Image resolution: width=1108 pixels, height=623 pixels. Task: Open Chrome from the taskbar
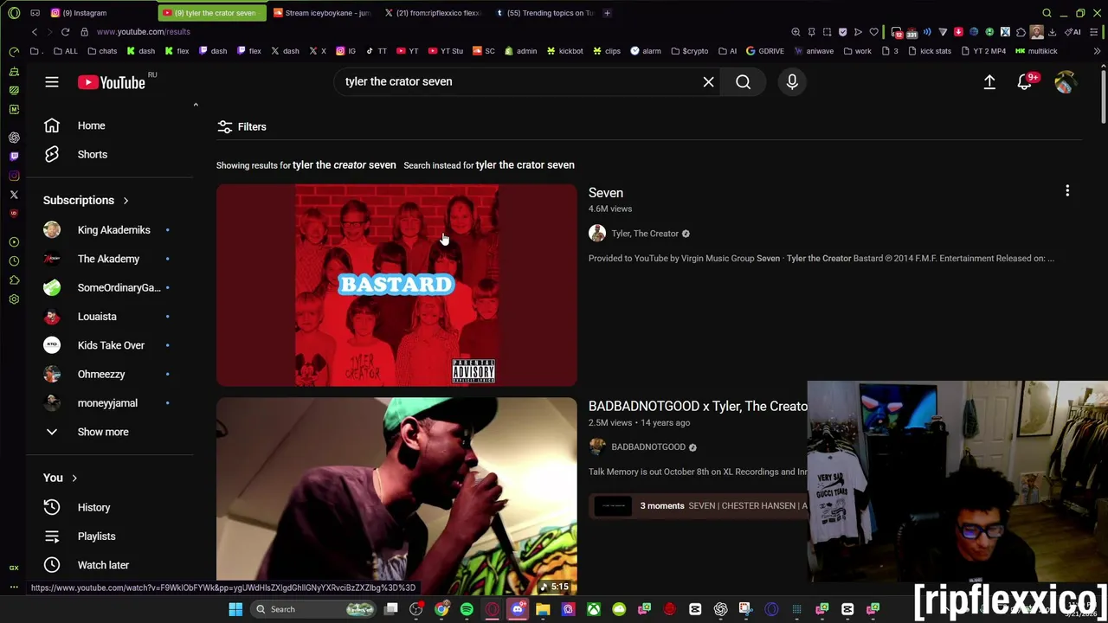(441, 609)
